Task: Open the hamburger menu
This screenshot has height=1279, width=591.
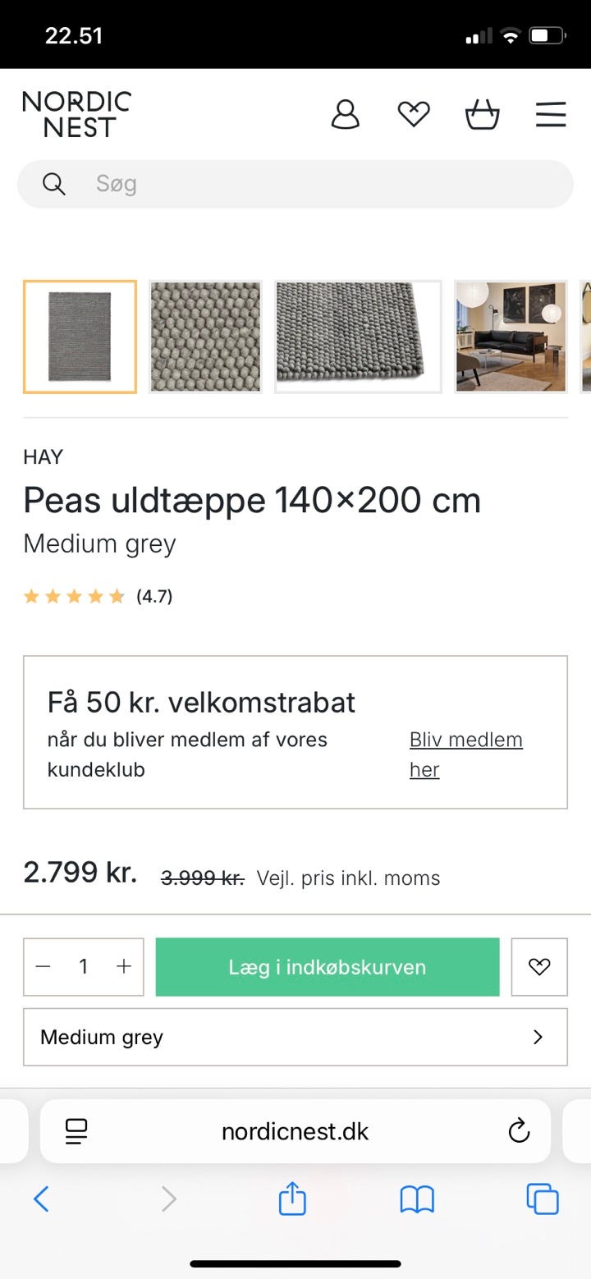Action: 551,114
